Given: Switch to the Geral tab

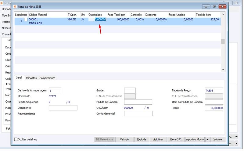Looking at the screenshot, I should [x=19, y=78].
